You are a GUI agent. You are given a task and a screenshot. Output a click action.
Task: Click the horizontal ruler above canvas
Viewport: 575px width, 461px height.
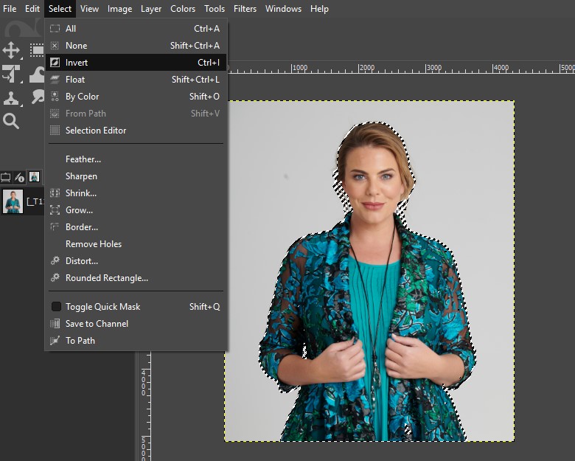click(401, 68)
